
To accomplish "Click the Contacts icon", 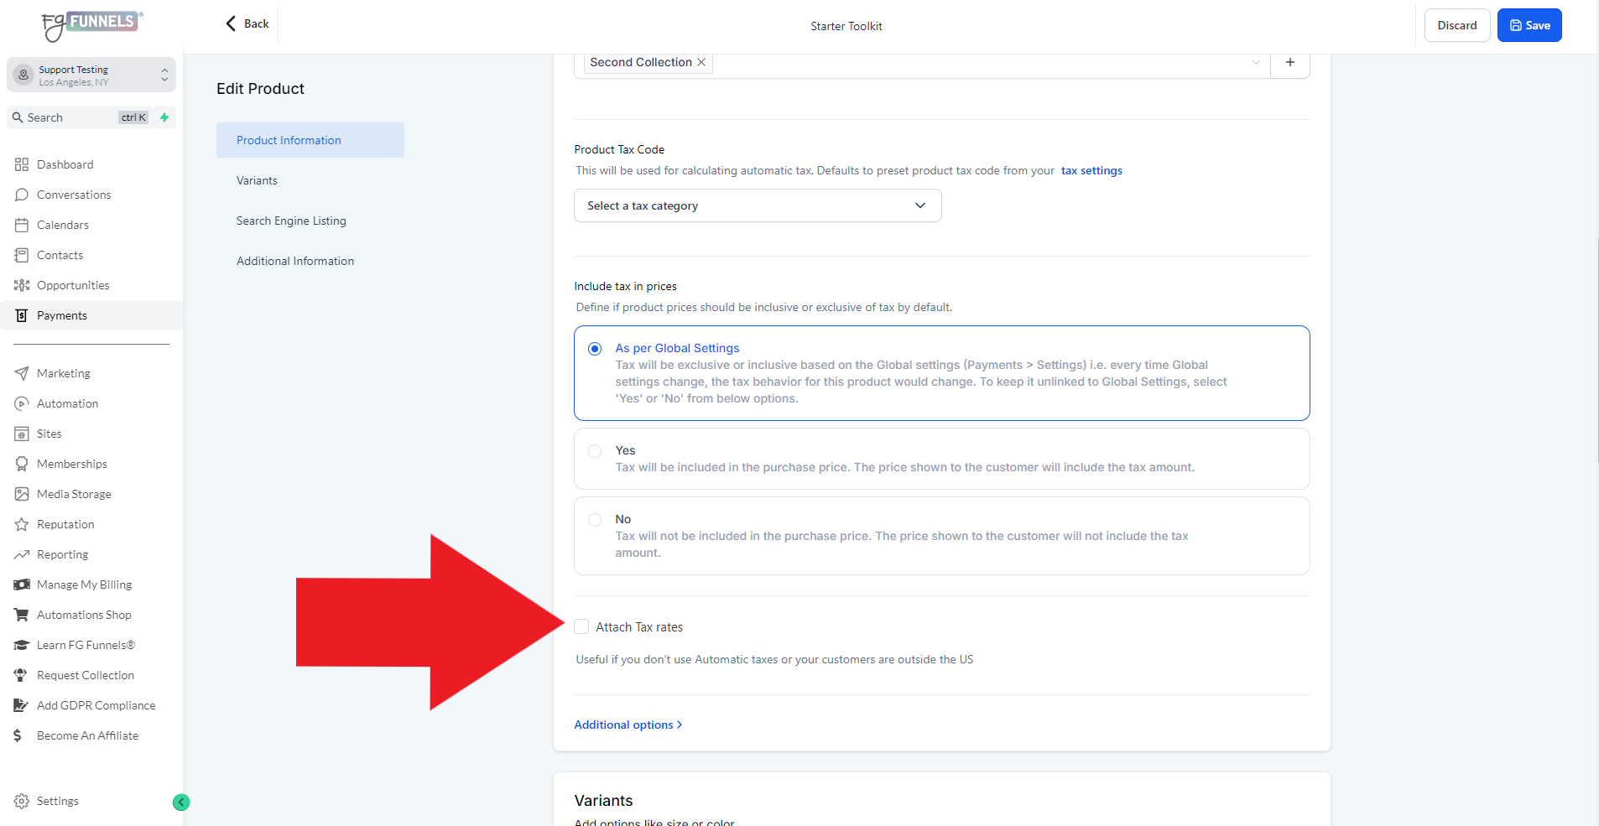I will tap(22, 255).
